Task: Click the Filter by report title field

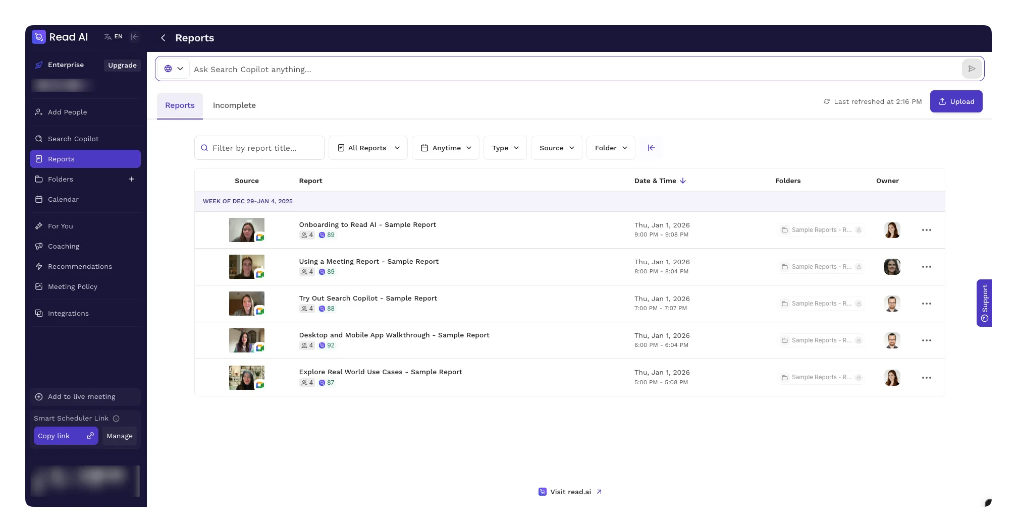Action: (x=259, y=148)
